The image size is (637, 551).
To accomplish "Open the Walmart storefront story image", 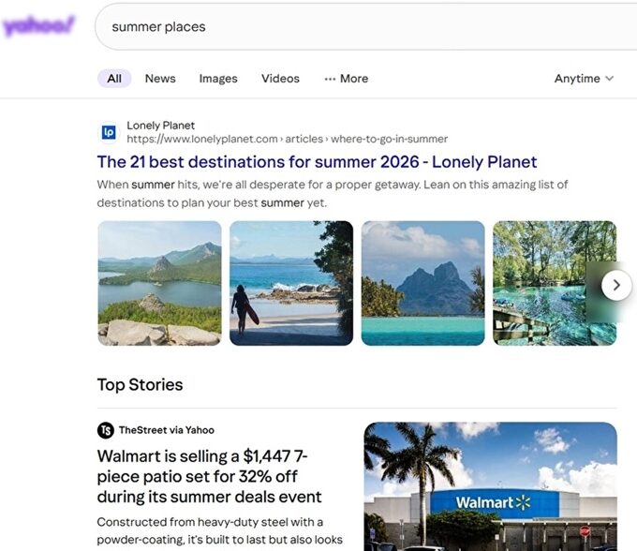I will (x=490, y=486).
